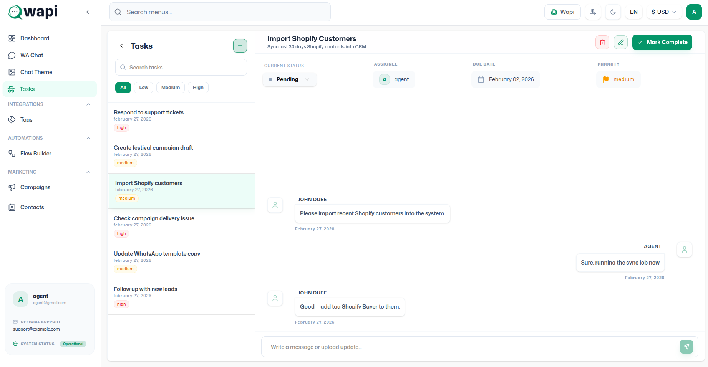Screen dimensions: 708x367
Task: Click John Duee's avatar on first message
Action: coord(275,205)
